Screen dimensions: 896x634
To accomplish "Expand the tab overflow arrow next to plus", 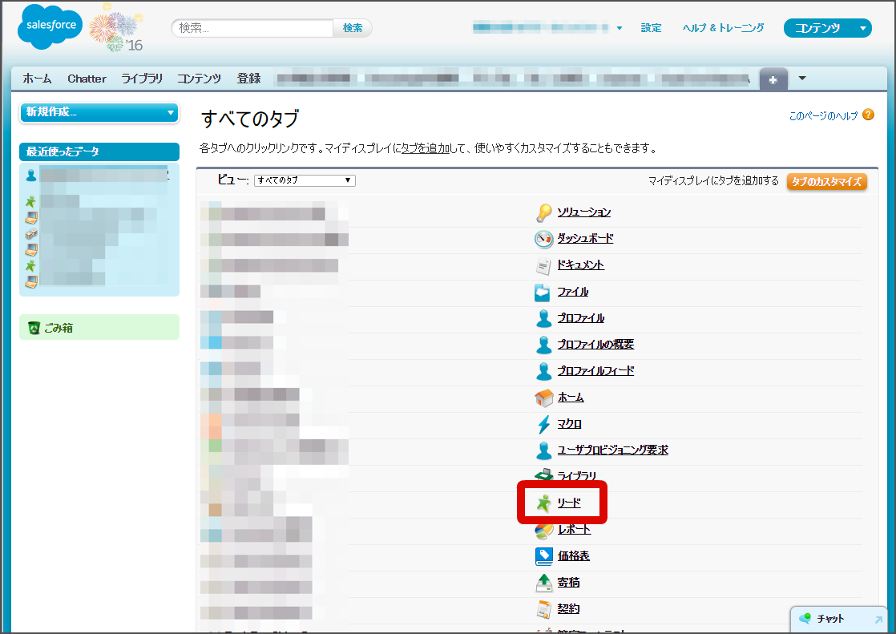I will point(801,79).
